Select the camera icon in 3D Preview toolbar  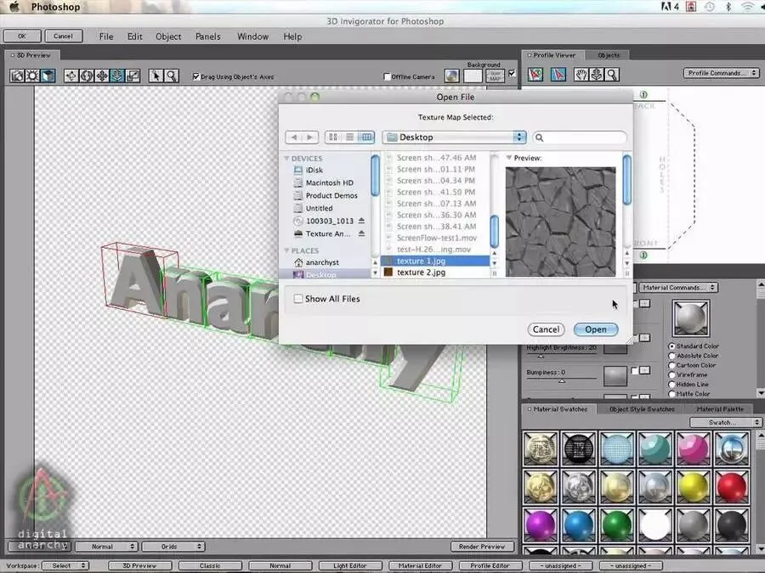click(18, 76)
